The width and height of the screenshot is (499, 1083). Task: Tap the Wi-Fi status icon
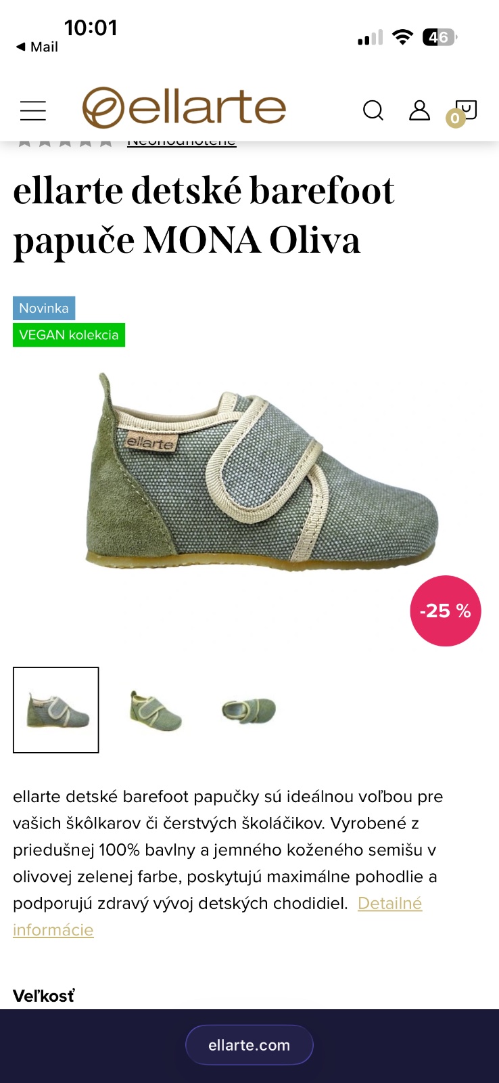point(402,37)
